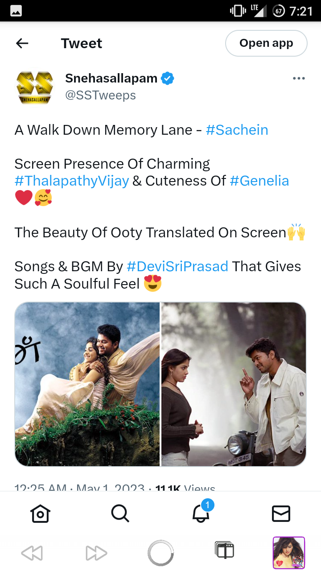Viewport: 321px width, 571px height.
Task: Go back using the left arrow
Action: pyautogui.click(x=22, y=43)
